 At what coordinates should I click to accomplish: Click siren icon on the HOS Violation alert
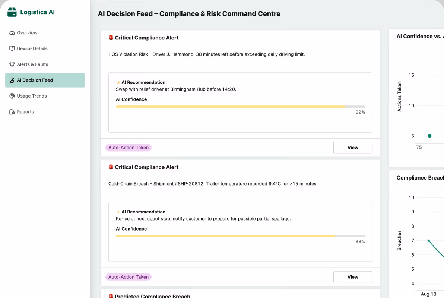(111, 38)
